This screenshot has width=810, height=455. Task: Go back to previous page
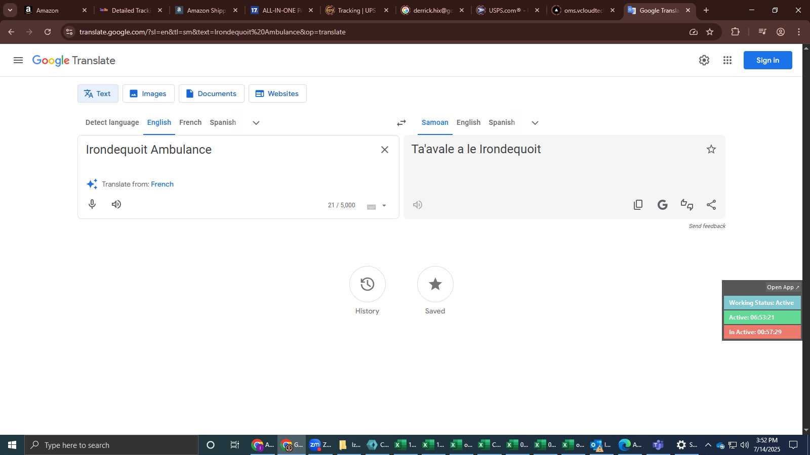[x=11, y=32]
